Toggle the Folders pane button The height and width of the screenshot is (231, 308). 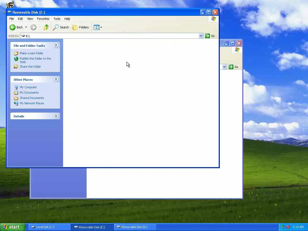click(80, 27)
